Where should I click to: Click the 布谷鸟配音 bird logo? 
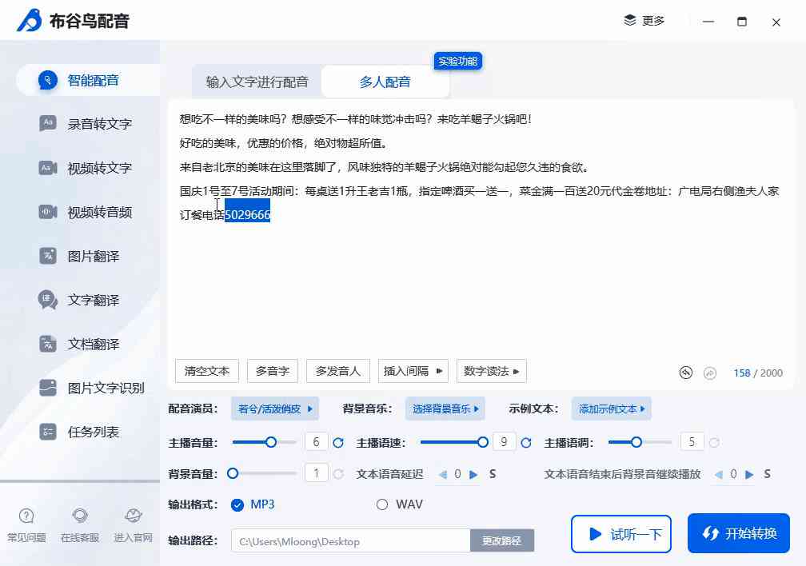click(x=30, y=21)
